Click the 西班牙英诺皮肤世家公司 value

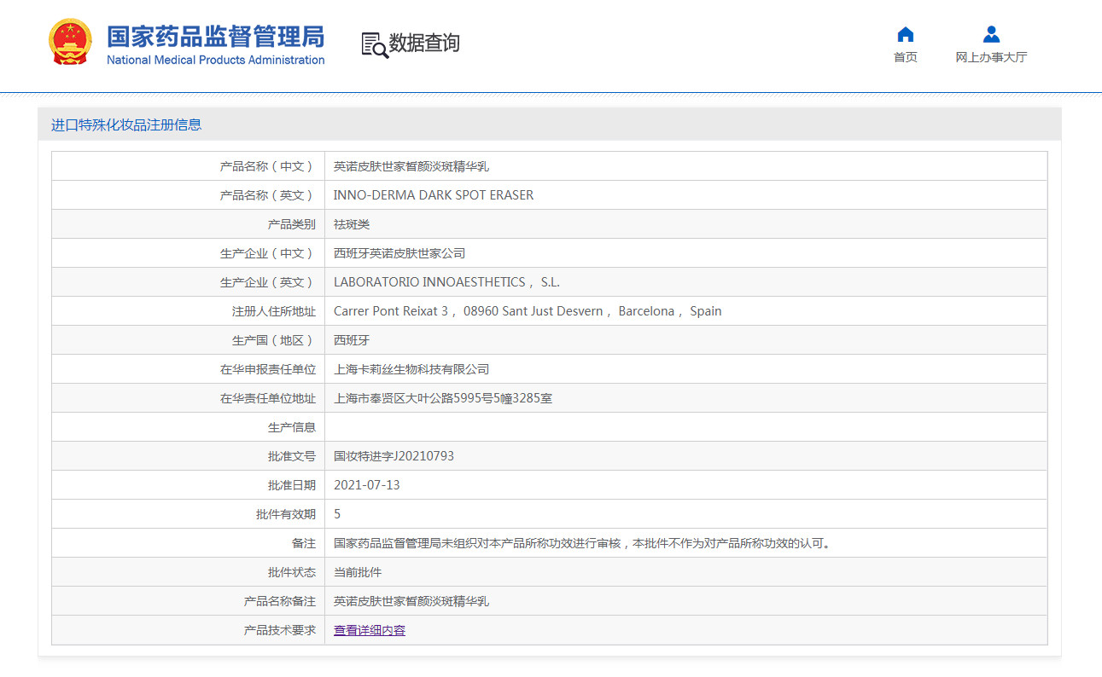pyautogui.click(x=399, y=253)
